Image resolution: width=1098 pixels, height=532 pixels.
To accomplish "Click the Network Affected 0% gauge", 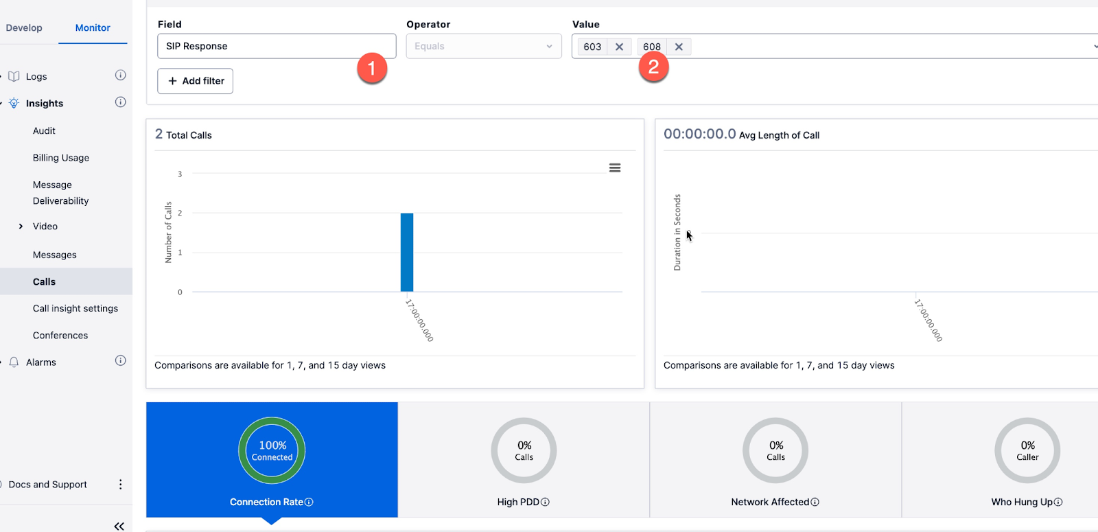I will [x=775, y=450].
